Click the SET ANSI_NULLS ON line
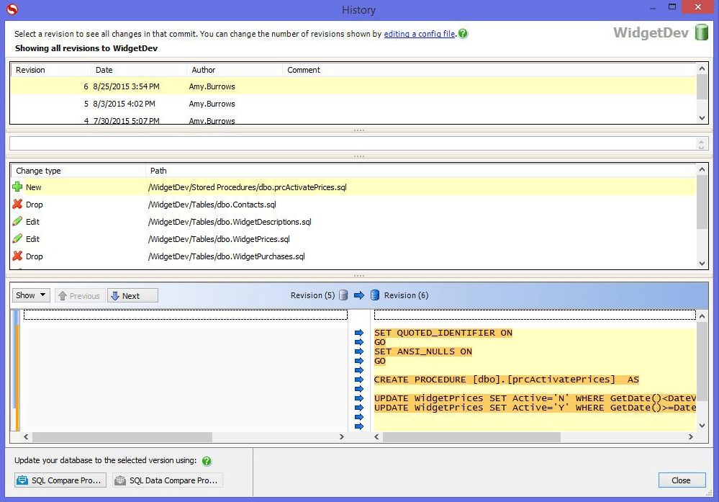This screenshot has width=719, height=502. pyautogui.click(x=422, y=351)
